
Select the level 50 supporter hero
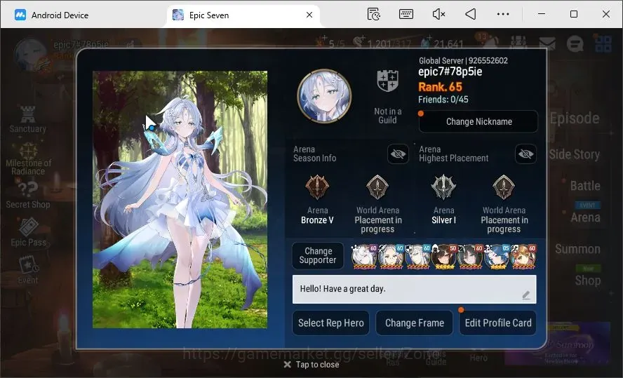(x=444, y=257)
